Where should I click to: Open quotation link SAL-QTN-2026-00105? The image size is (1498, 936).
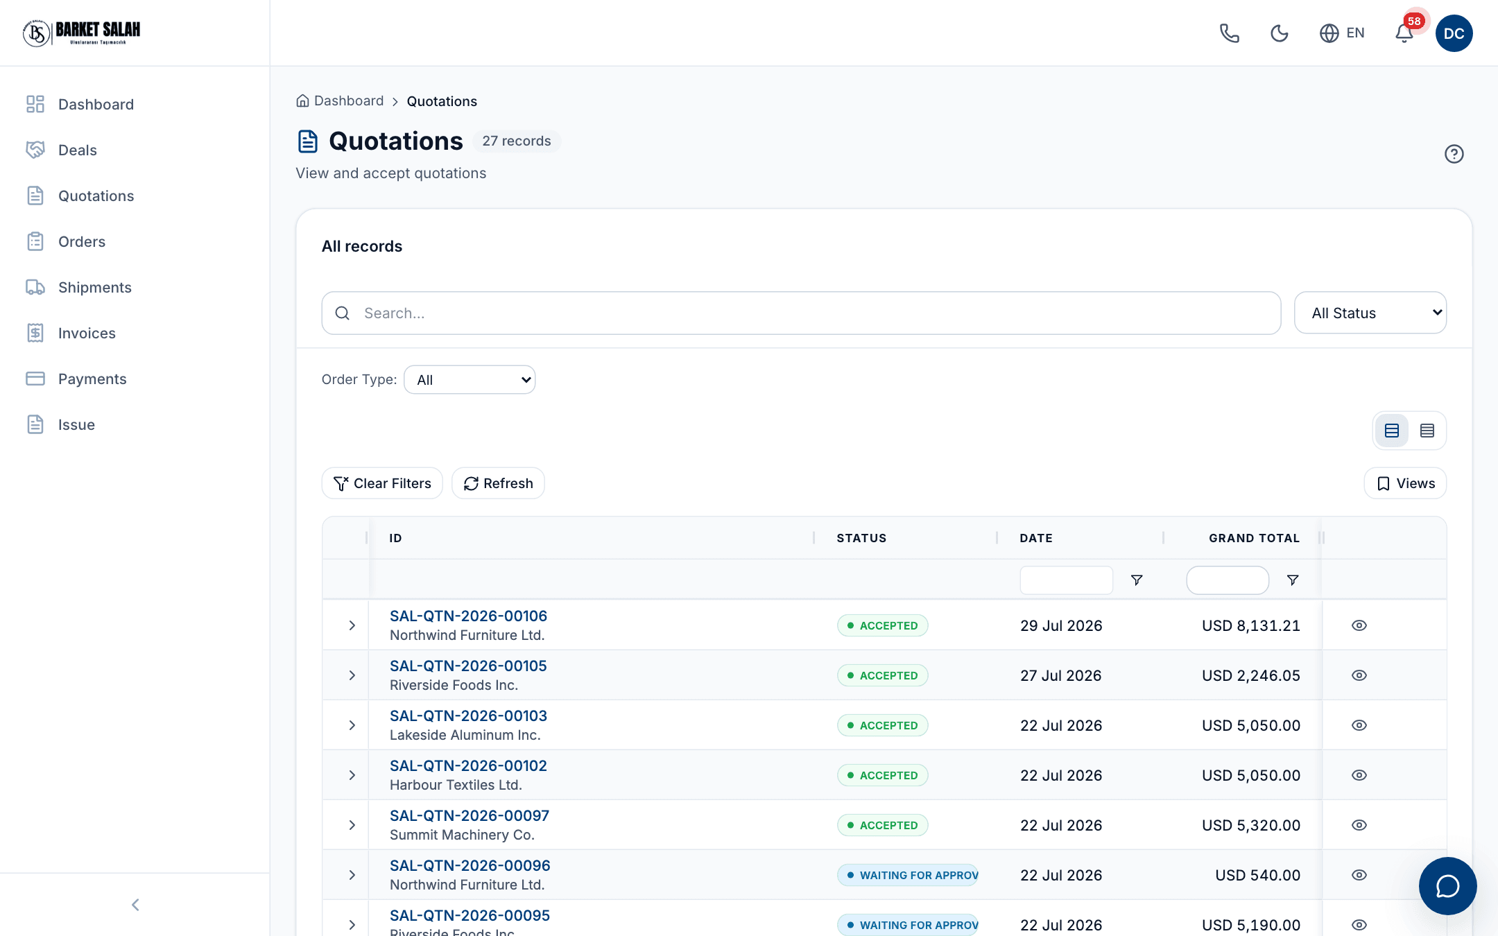468,666
